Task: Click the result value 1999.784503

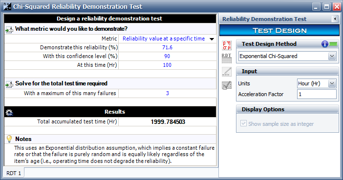Action: 168,121
